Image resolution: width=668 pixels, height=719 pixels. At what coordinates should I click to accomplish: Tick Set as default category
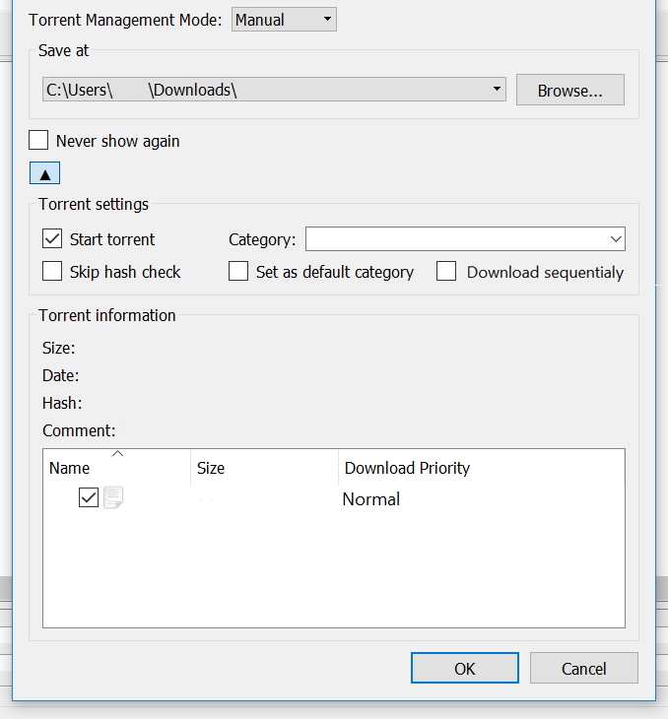(x=238, y=271)
